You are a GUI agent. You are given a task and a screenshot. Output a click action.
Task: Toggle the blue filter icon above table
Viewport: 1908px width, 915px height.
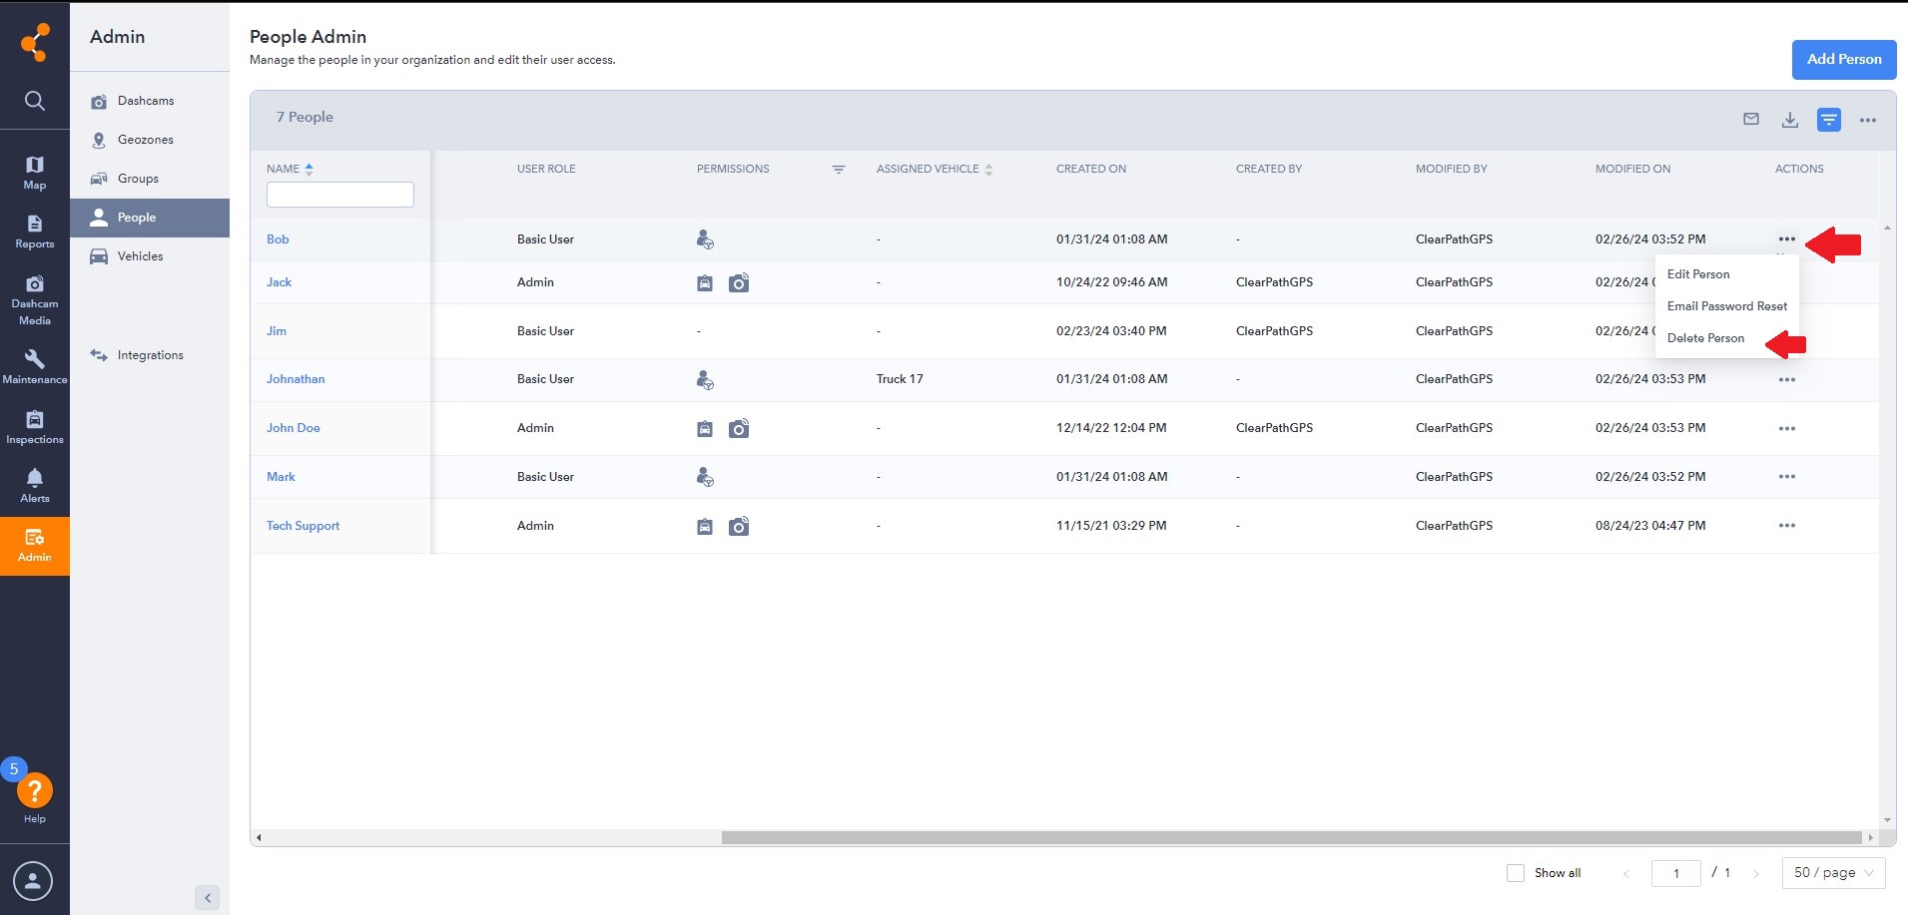click(1829, 120)
